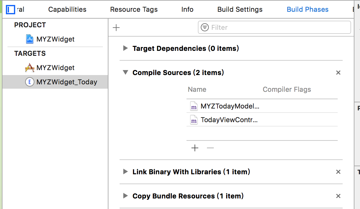Collapse the Compile Sources section
The width and height of the screenshot is (360, 209).
point(125,73)
